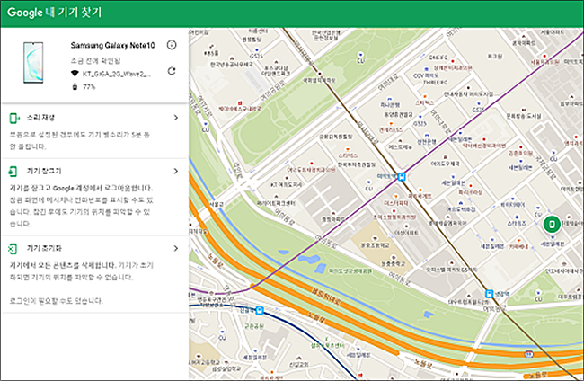Click the Wi-Fi network status icon
Viewport: 584px width, 381px height.
[x=75, y=74]
